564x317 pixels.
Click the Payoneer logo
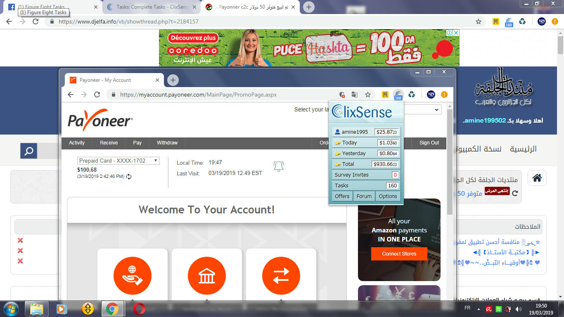100,120
